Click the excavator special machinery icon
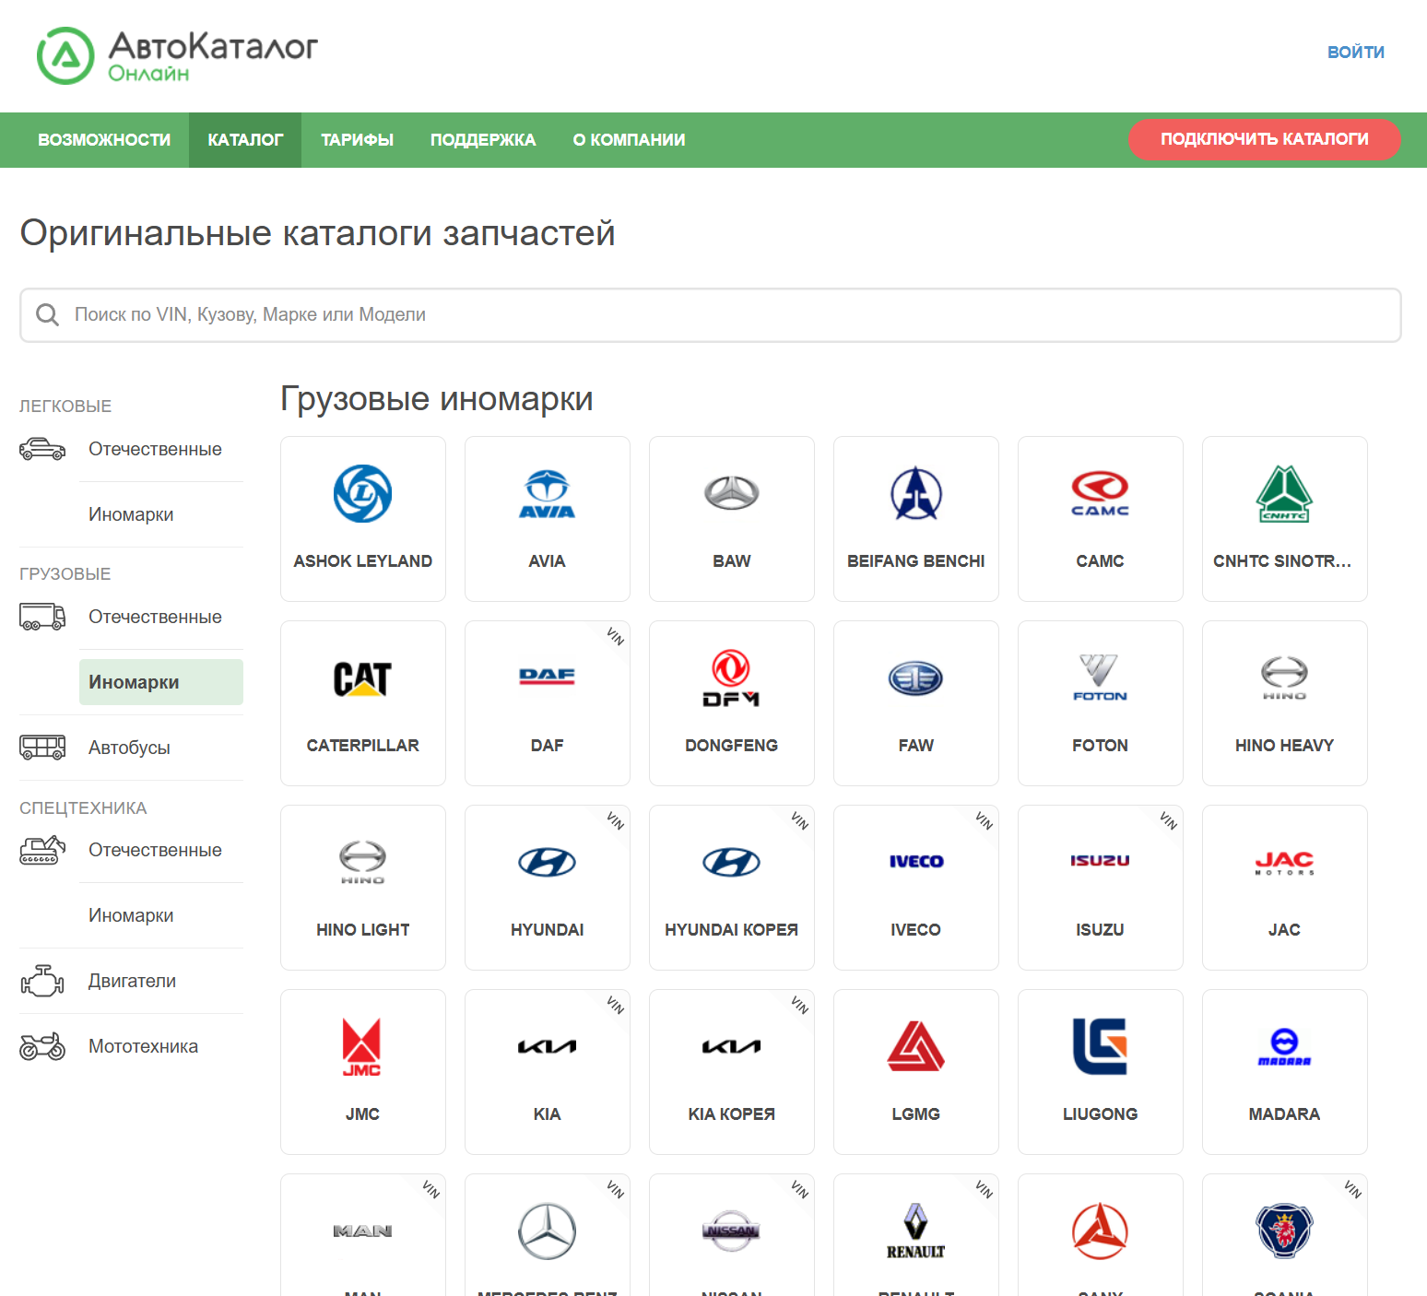Screen dimensions: 1427x1296 [42, 850]
